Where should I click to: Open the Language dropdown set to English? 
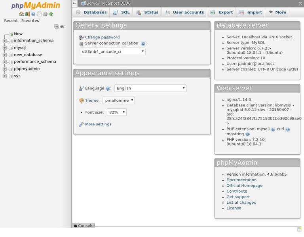[150, 88]
